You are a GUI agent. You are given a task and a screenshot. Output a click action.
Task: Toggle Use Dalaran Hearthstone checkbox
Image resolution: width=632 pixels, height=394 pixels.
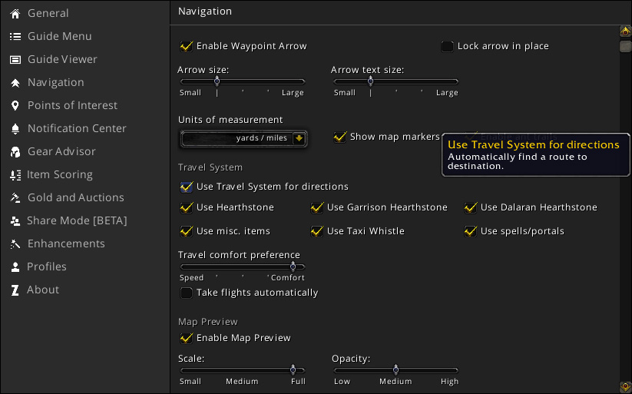471,207
